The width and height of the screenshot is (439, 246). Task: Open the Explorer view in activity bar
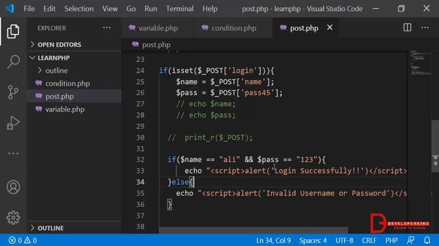[13, 31]
